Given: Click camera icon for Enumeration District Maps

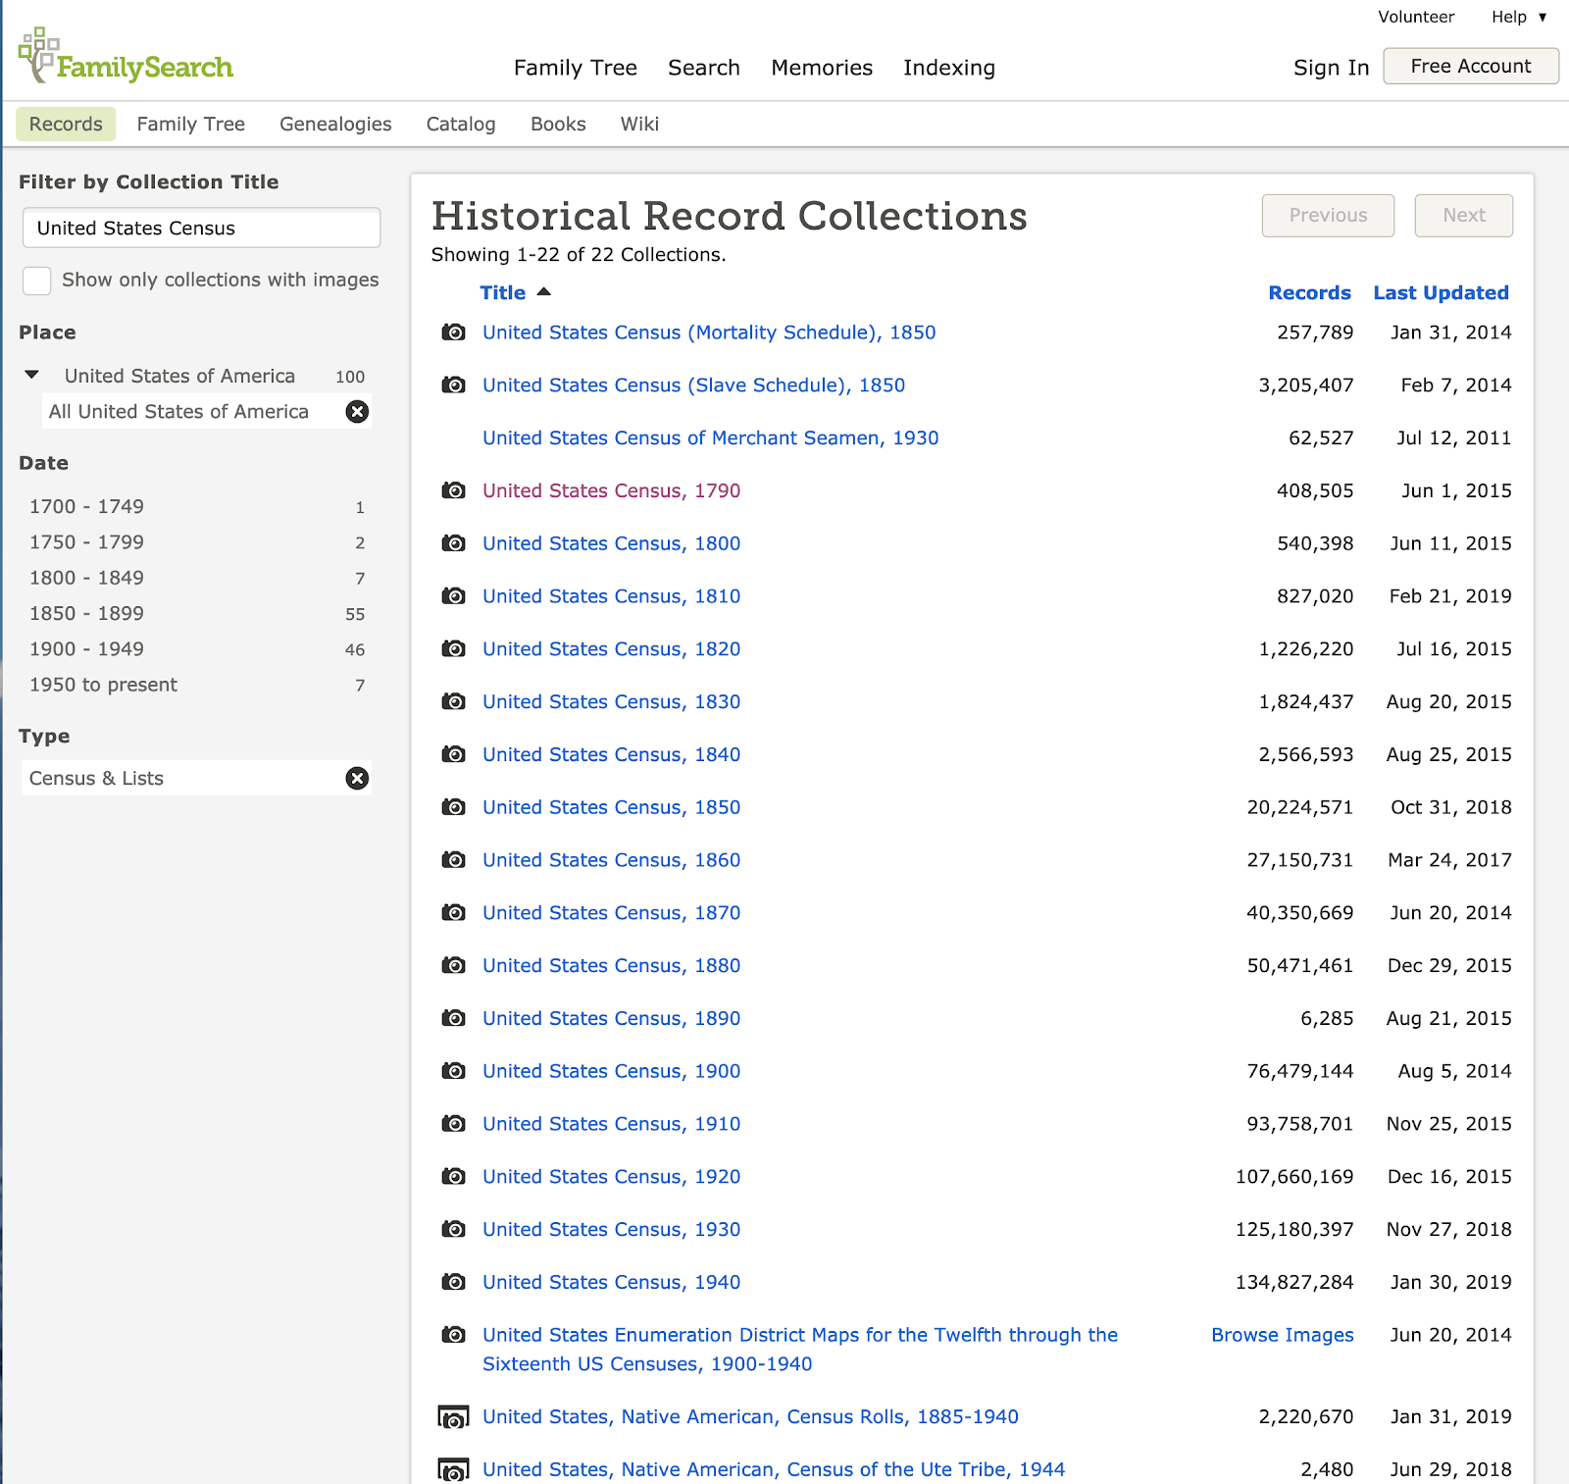Looking at the screenshot, I should point(453,1335).
